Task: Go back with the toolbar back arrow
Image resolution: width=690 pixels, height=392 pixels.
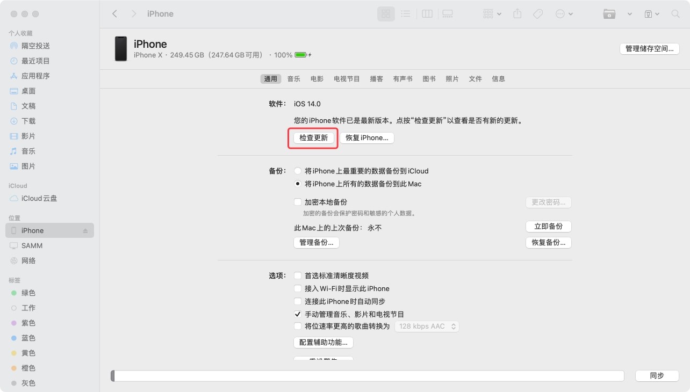Action: pyautogui.click(x=114, y=14)
